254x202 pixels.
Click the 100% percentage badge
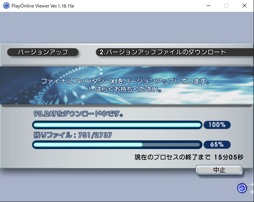pos(217,125)
